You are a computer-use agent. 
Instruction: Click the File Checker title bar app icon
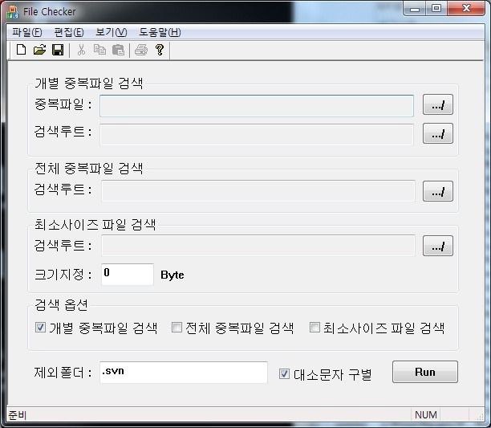click(13, 12)
